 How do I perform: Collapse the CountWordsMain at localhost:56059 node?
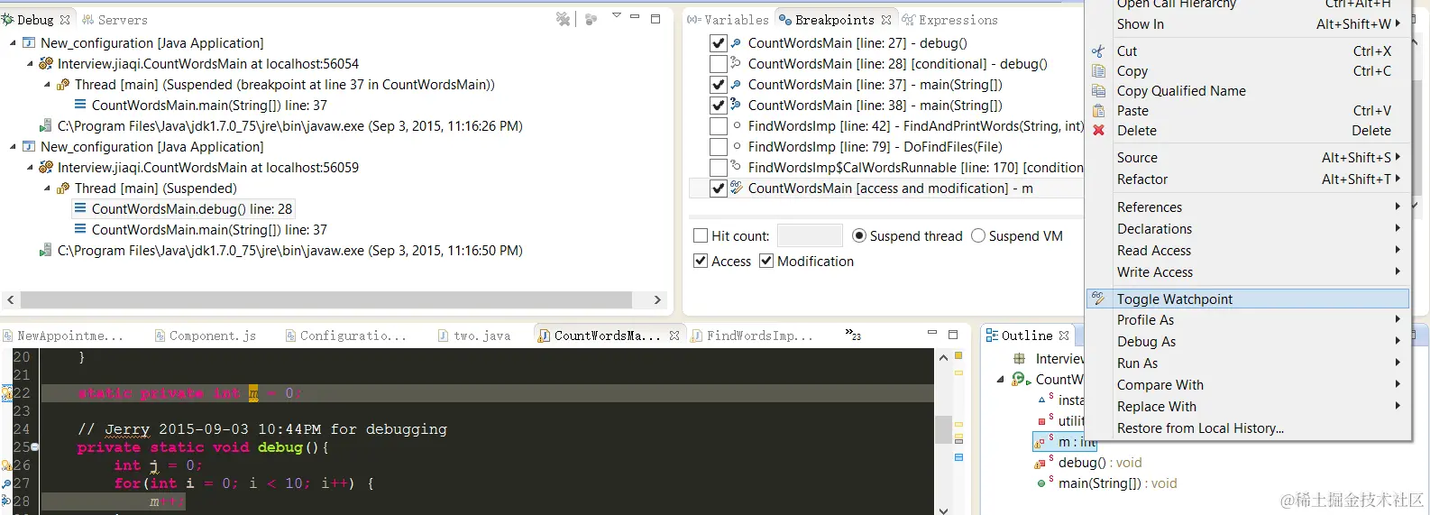pos(30,168)
